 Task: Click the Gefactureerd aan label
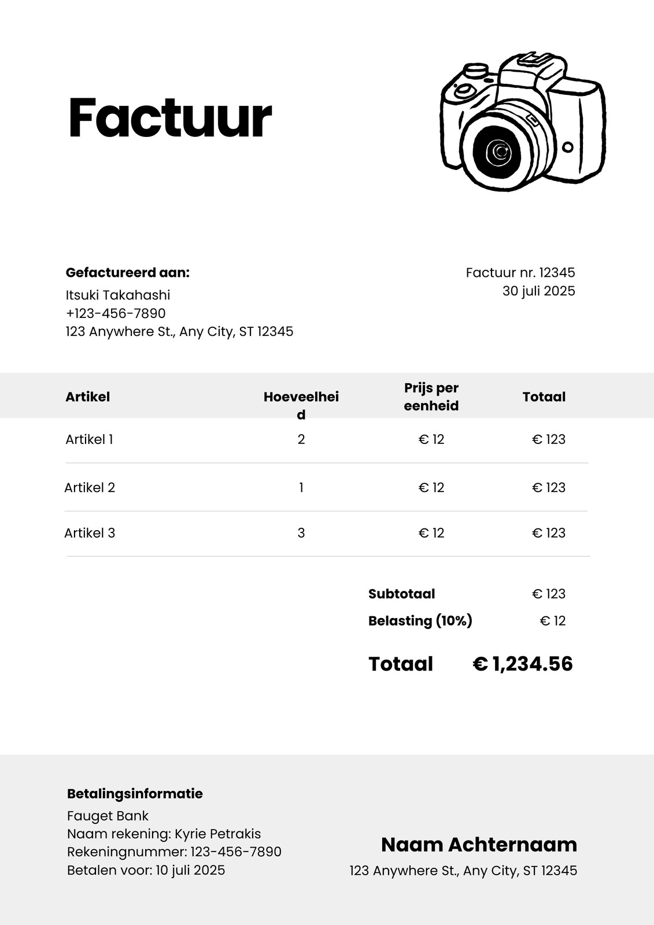pos(128,272)
